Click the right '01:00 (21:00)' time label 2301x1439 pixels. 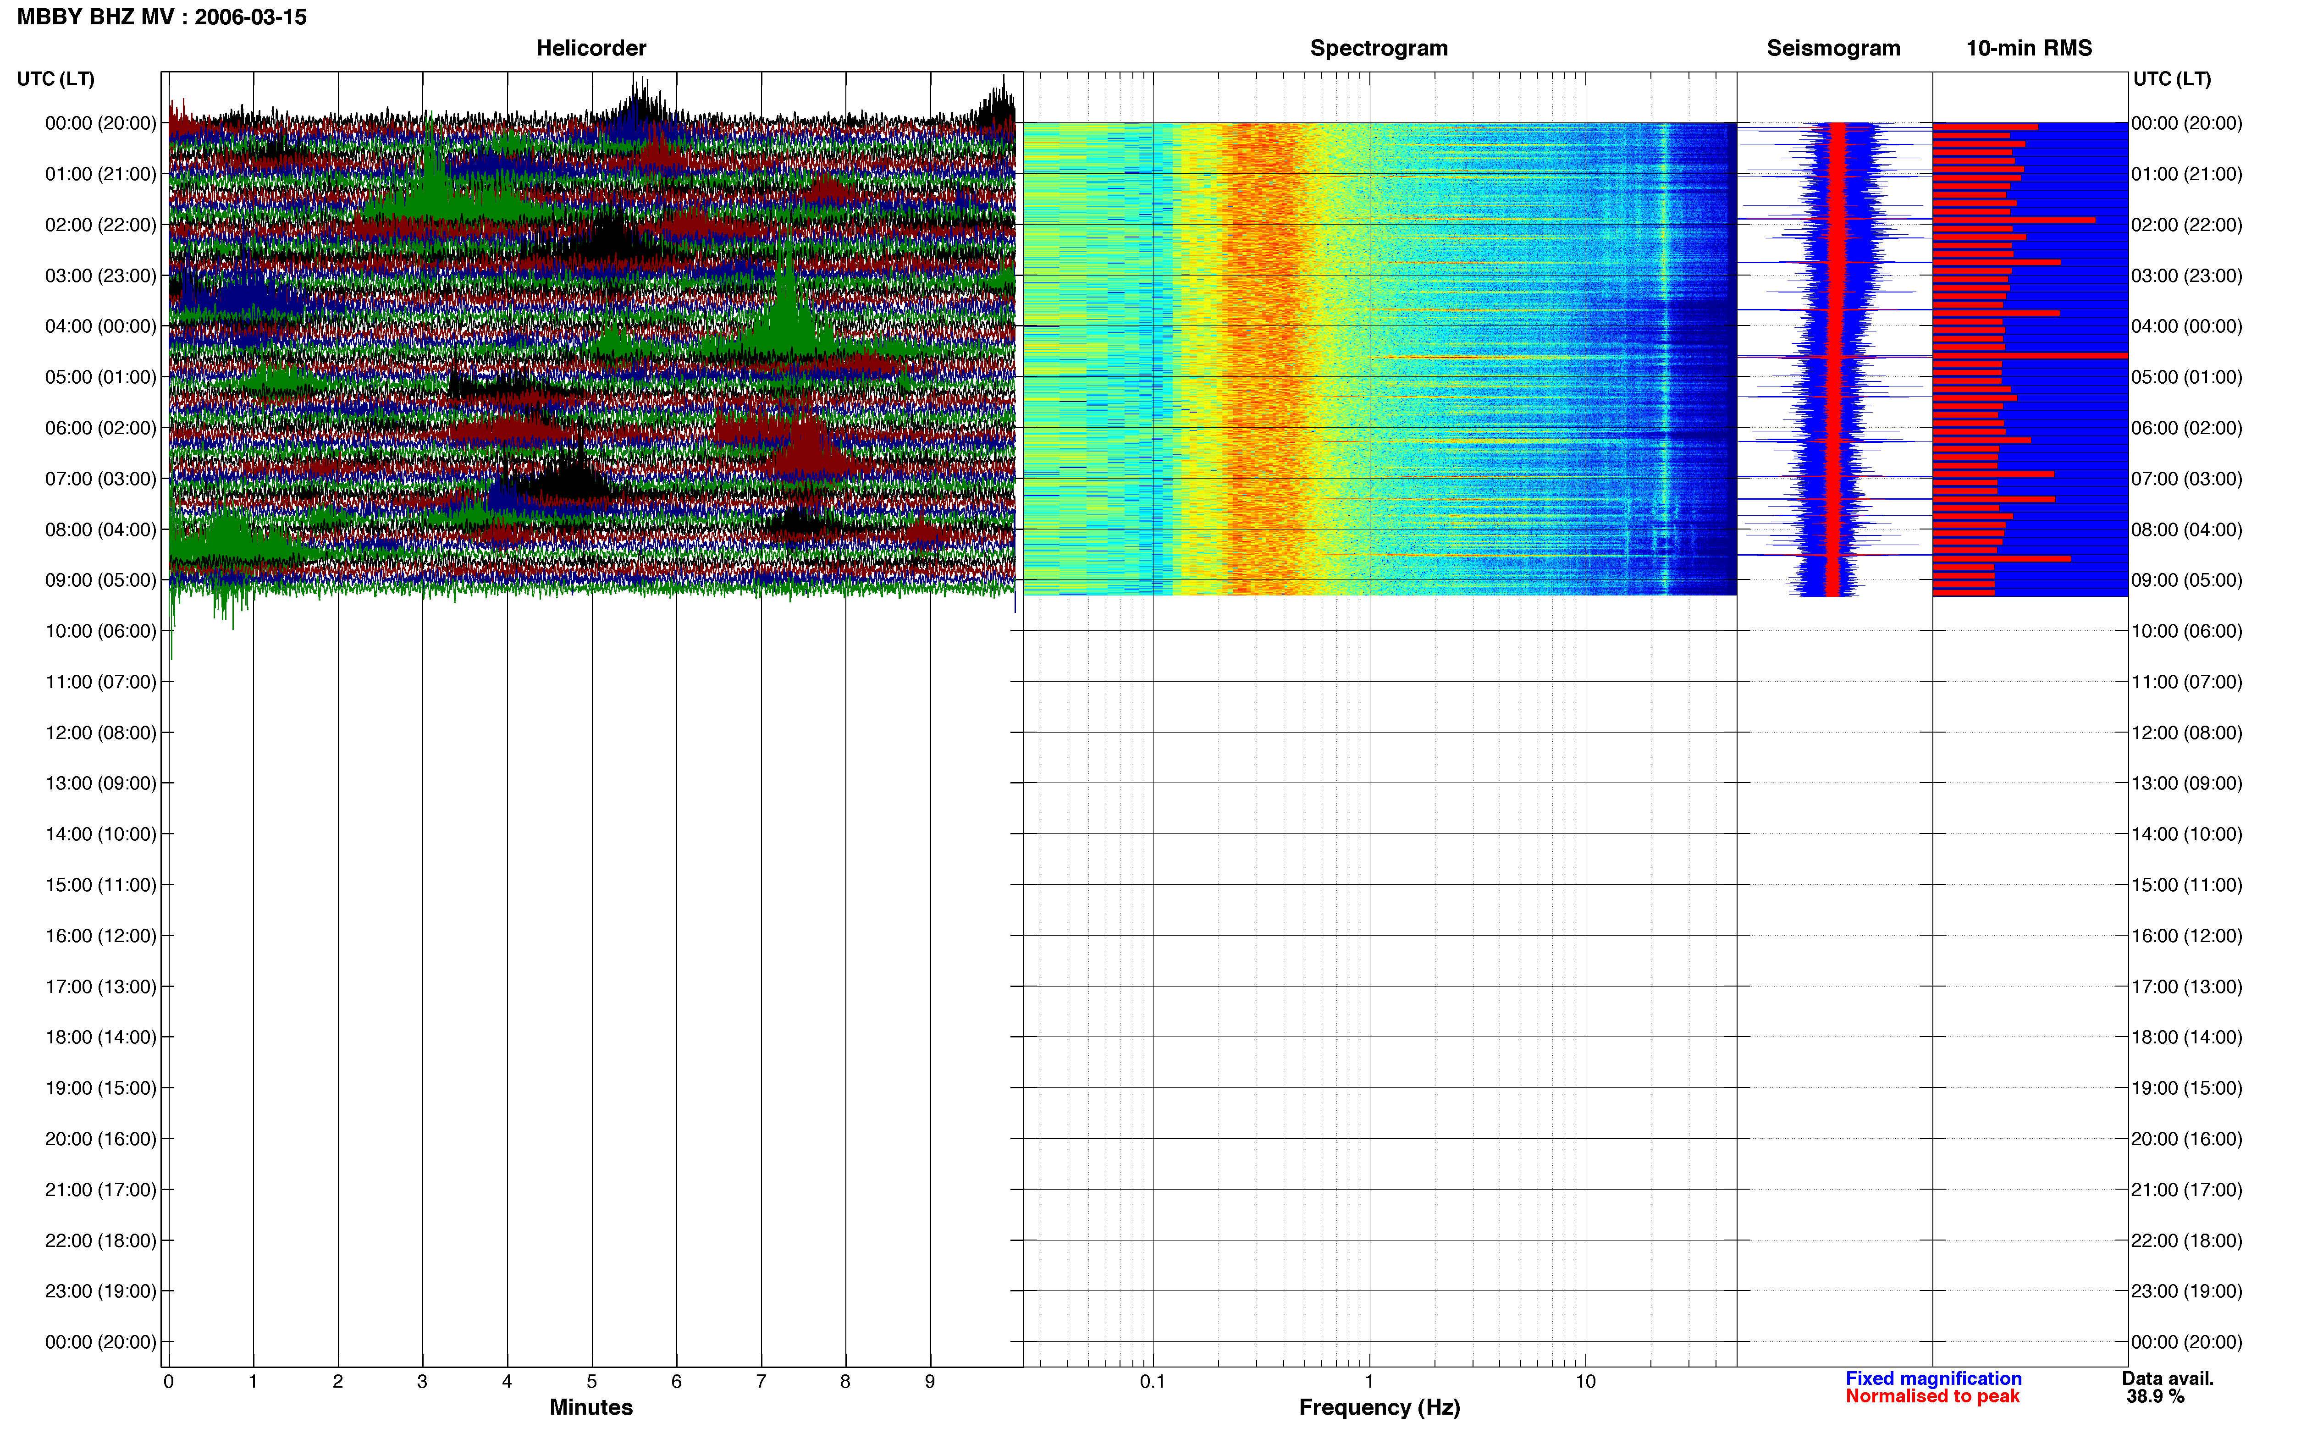tap(2187, 174)
